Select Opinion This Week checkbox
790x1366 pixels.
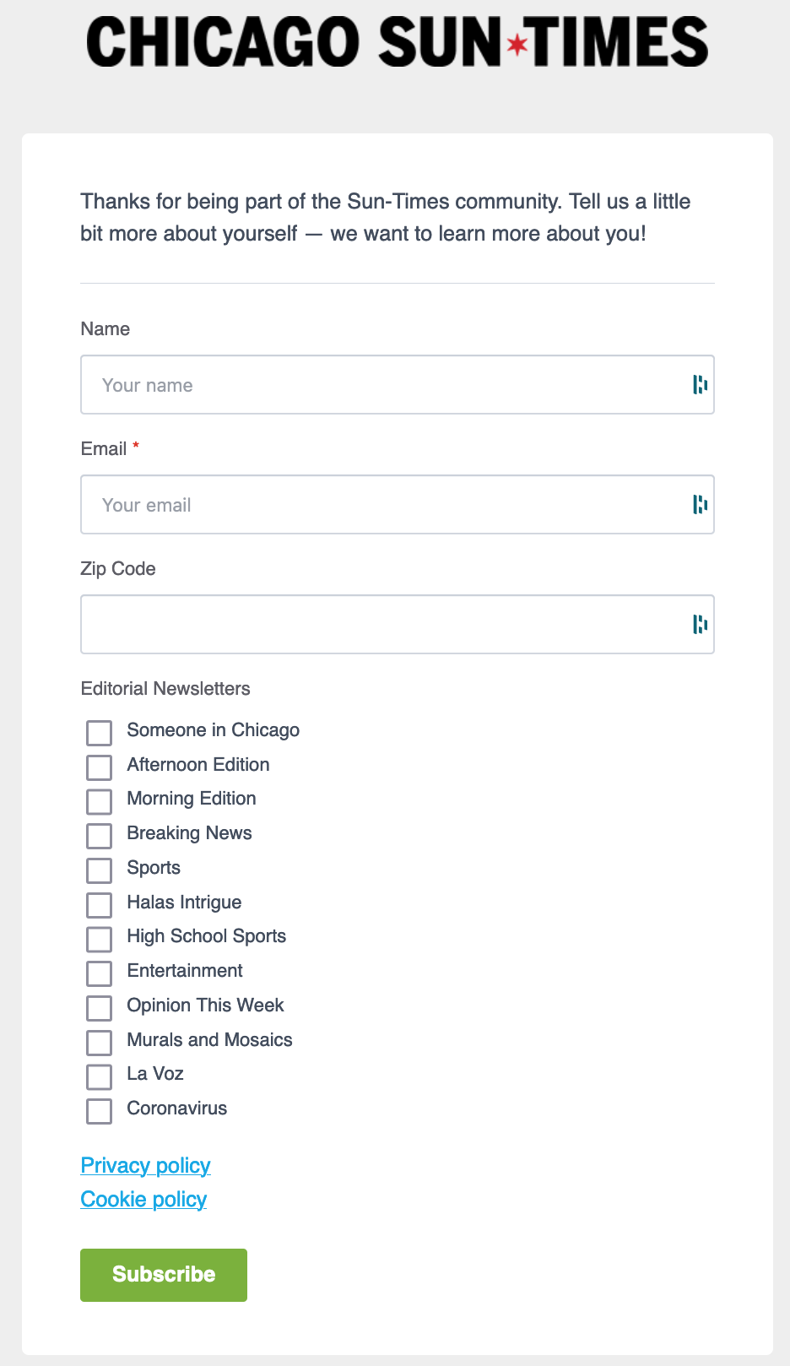[100, 1008]
